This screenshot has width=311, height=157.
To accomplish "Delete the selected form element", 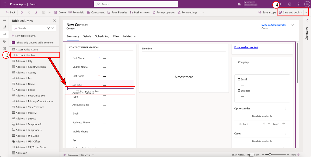I will pos(60,12).
